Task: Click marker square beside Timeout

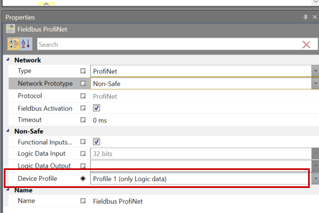Action: (83, 120)
